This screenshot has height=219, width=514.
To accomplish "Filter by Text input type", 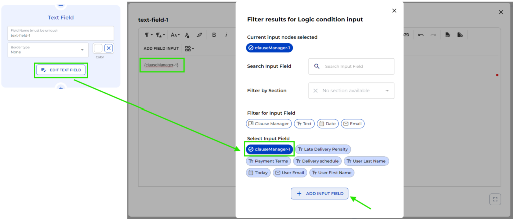I will pyautogui.click(x=304, y=124).
